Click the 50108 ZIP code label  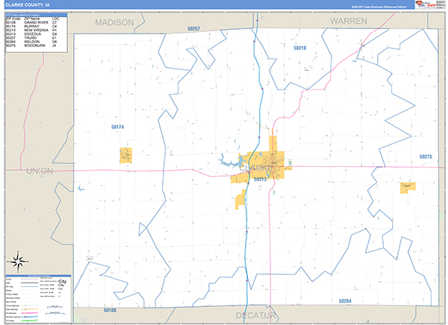110,310
